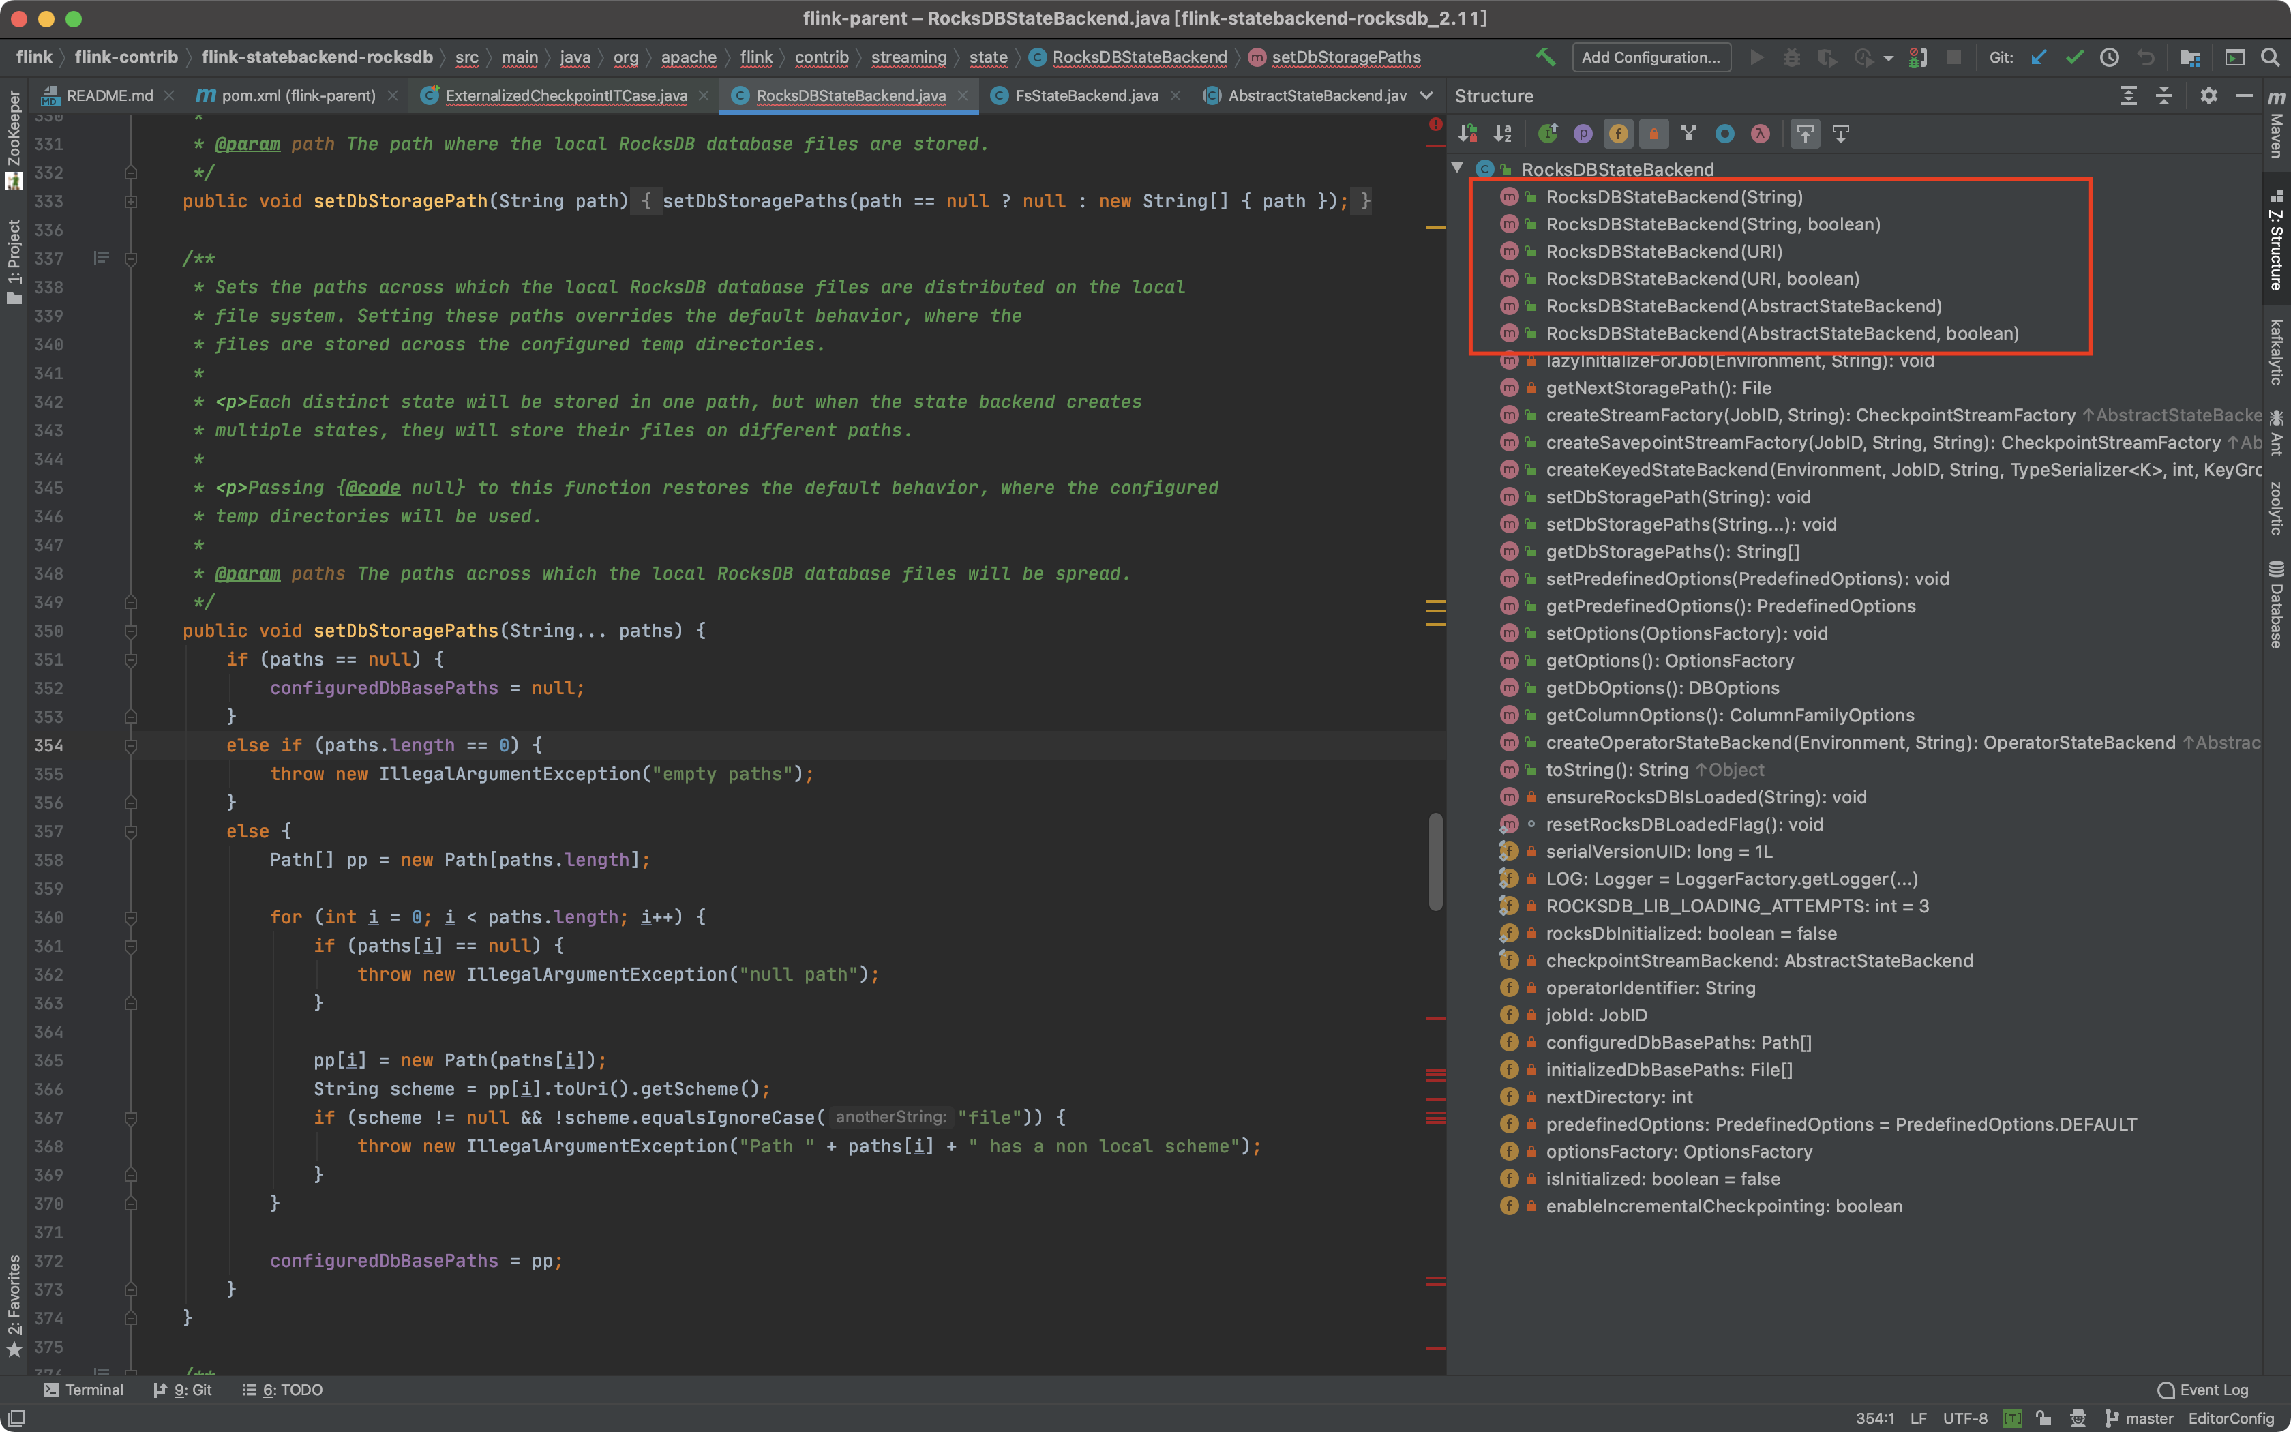Click Sort Alphabetically icon in Structure toolbar
The height and width of the screenshot is (1432, 2291).
pyautogui.click(x=1502, y=134)
